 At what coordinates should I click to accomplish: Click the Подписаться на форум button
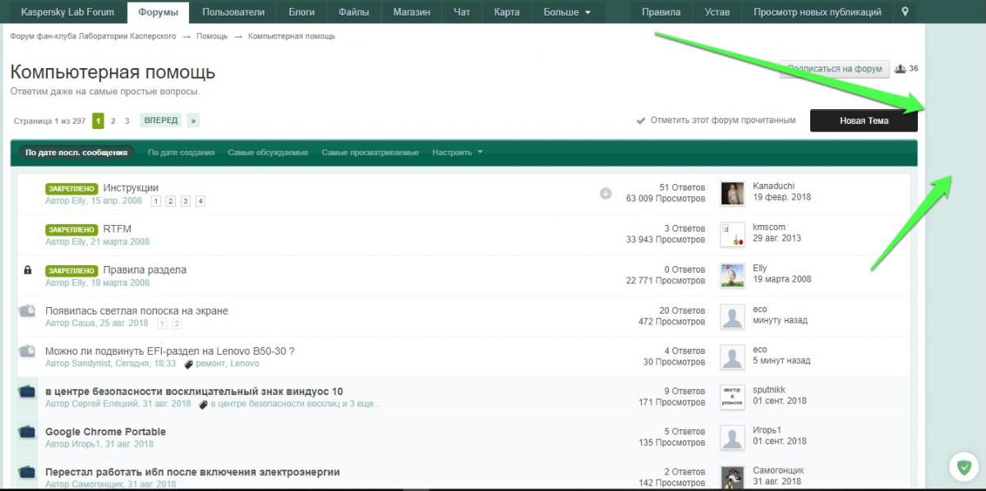[x=834, y=70]
